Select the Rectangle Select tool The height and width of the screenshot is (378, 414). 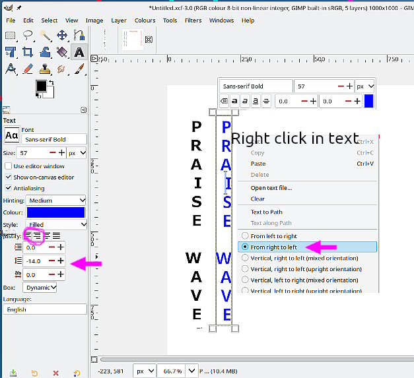click(11, 36)
